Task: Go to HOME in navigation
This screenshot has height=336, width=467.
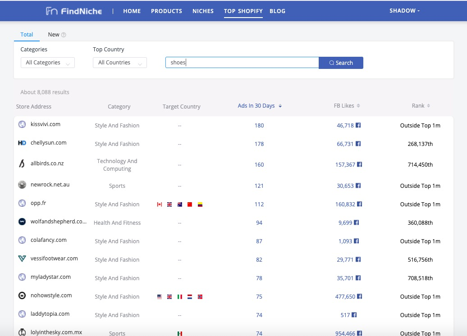Action: click(132, 11)
